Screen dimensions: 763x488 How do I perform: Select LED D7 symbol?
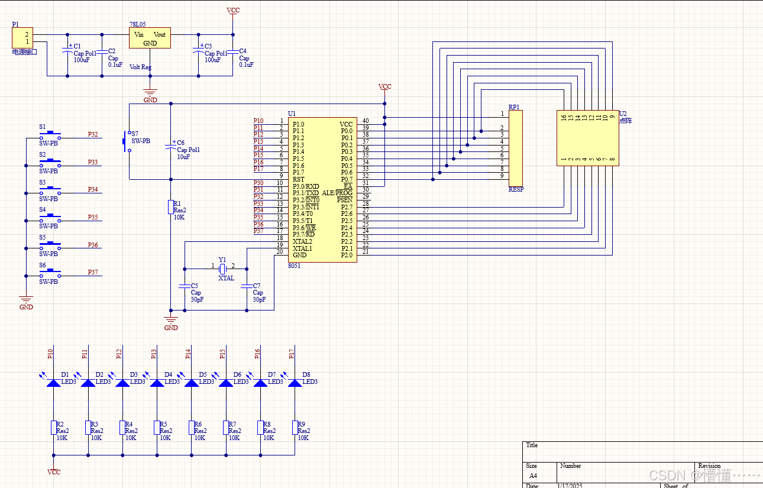pos(261,383)
